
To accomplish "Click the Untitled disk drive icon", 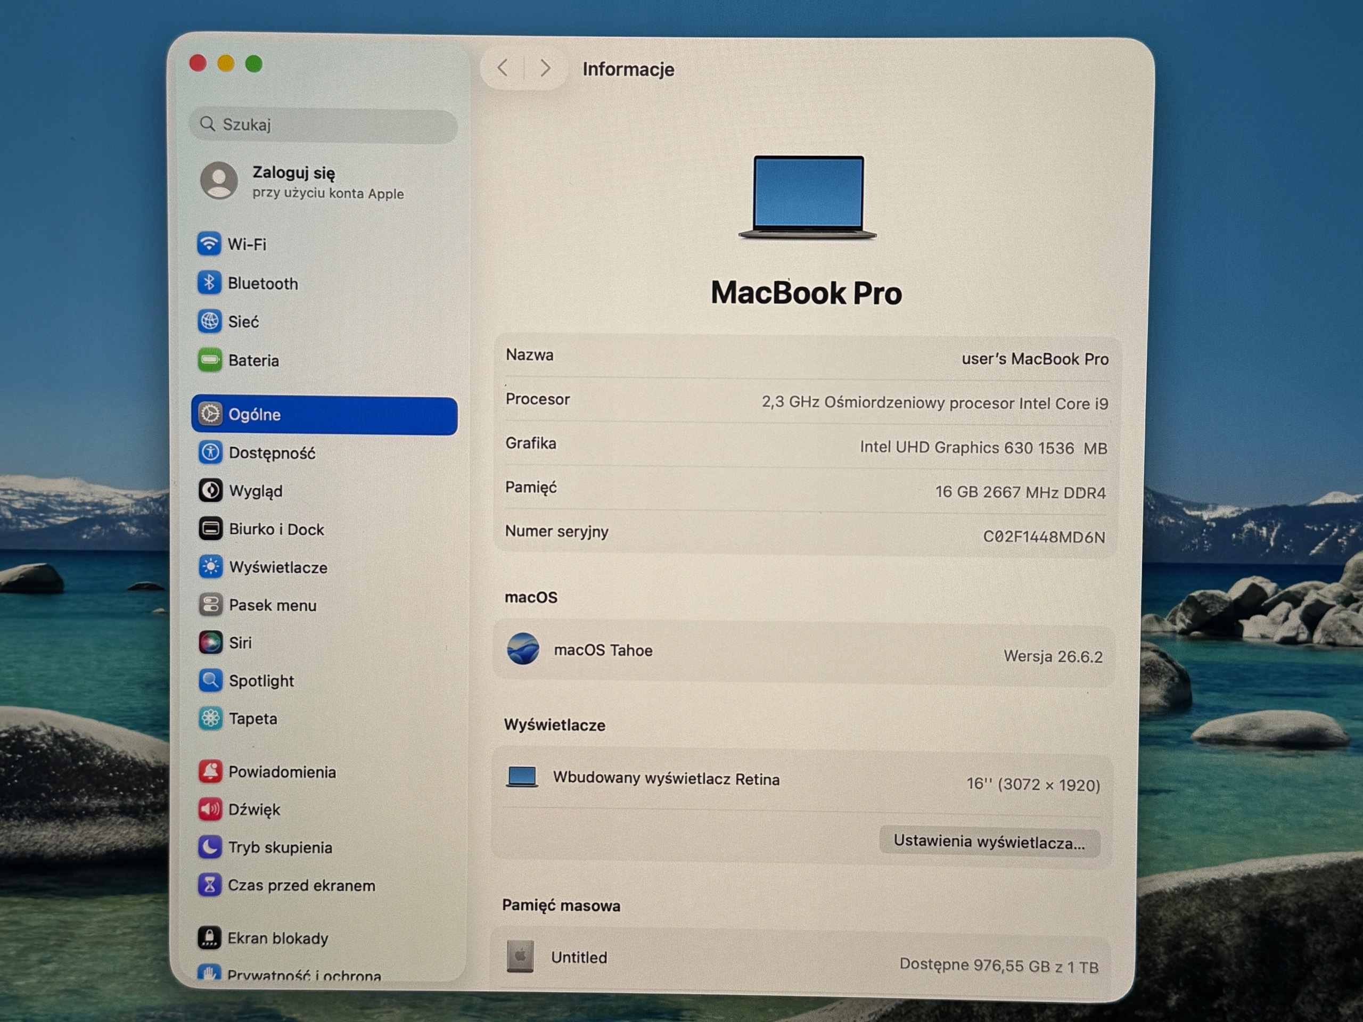I will (520, 956).
